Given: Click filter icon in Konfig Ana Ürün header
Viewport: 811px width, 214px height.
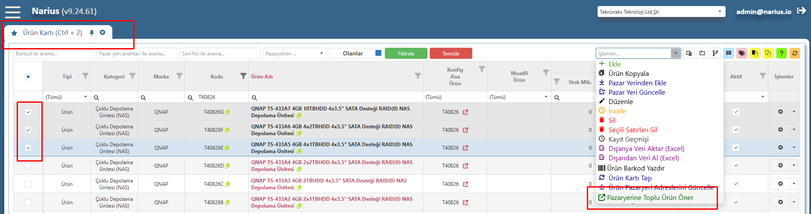Looking at the screenshot, I should click(x=482, y=69).
